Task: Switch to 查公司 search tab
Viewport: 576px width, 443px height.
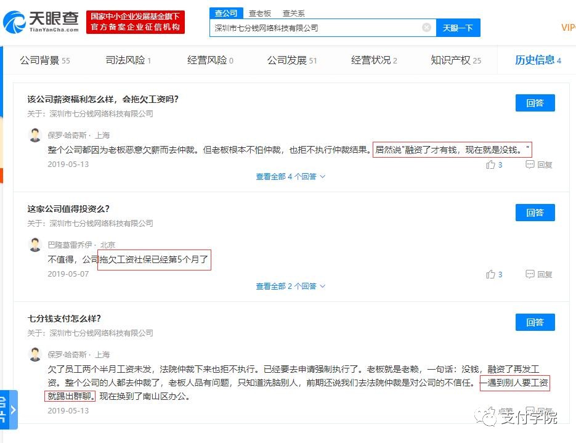Action: coord(226,13)
